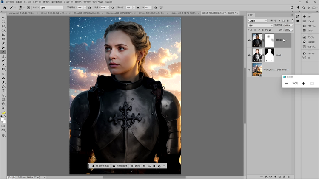
Task: Hide the top 調和済み layer
Action: pos(249,40)
